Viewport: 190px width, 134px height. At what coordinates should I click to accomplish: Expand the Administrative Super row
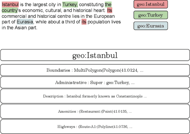[x=95, y=83]
